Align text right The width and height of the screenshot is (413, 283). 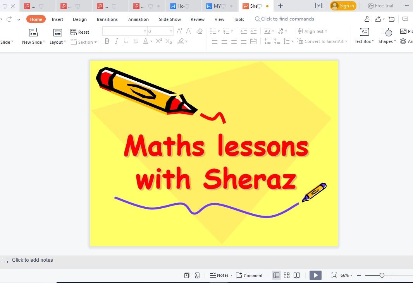coord(234,41)
